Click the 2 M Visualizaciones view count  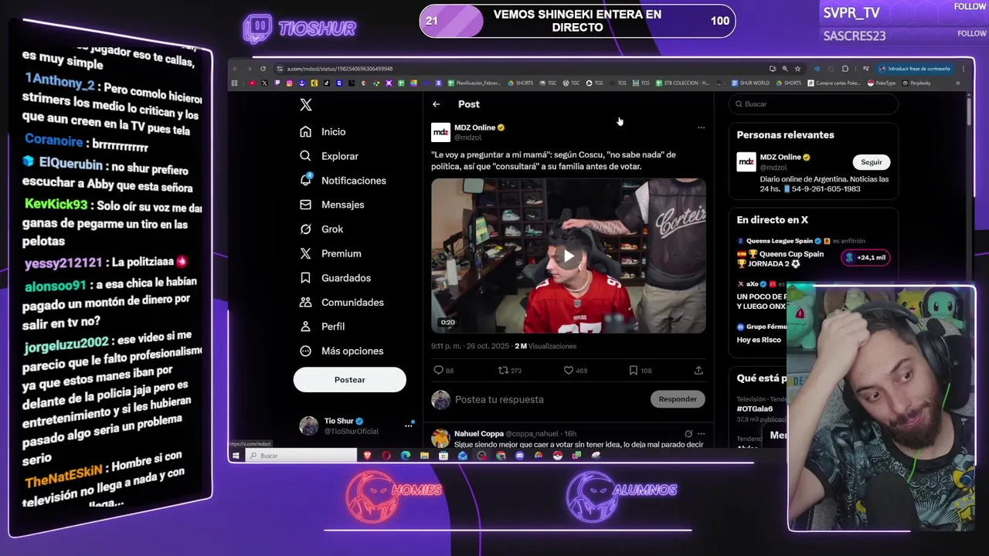(545, 346)
